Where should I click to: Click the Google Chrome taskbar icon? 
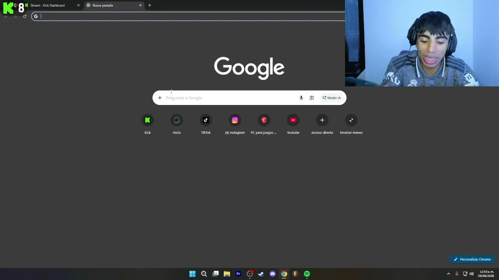pos(284,274)
